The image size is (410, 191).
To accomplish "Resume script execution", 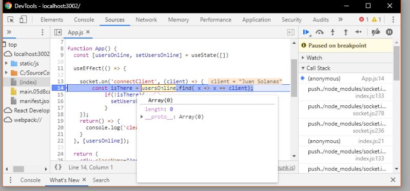I will pos(306,32).
